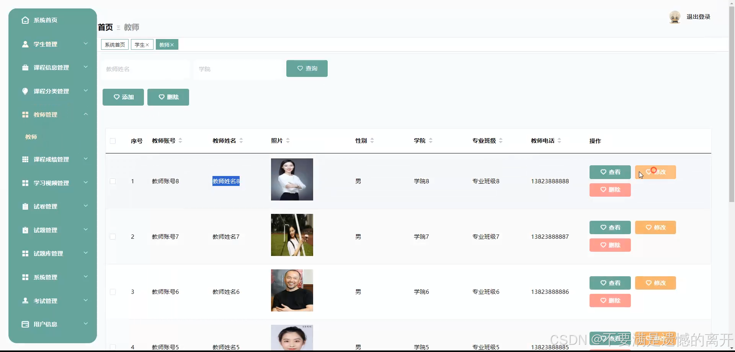Open the 教师 submenu item in sidebar
Viewport: 735px width, 352px height.
click(x=31, y=137)
